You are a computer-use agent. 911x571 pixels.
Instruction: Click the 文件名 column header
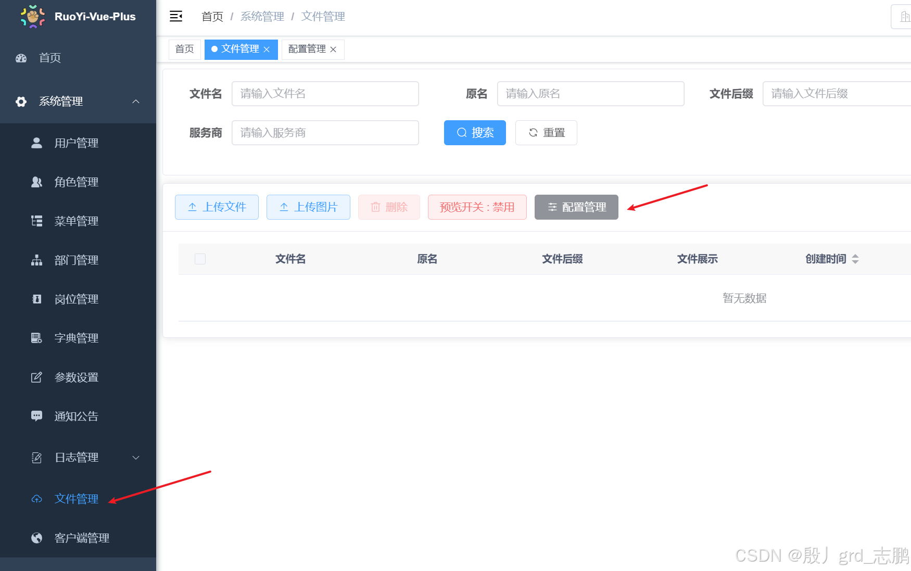click(290, 259)
